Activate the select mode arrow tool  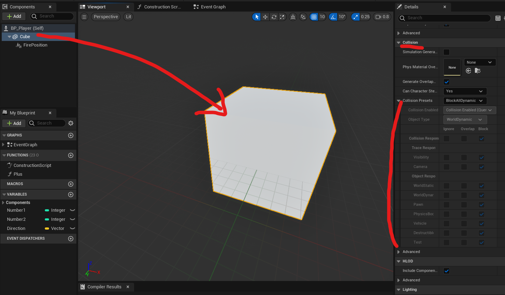click(x=257, y=17)
